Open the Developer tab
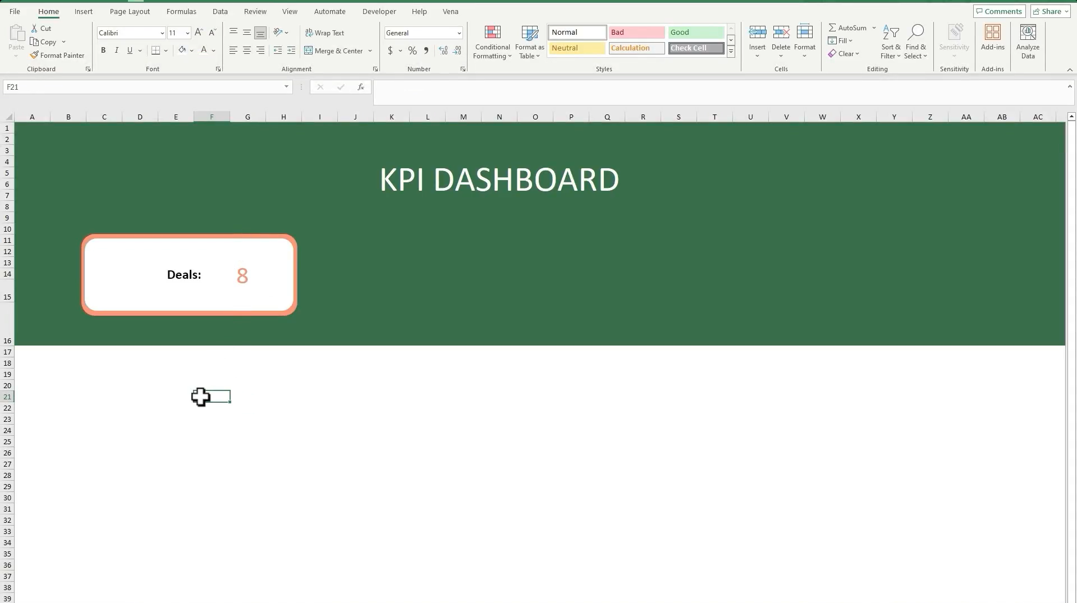The width and height of the screenshot is (1077, 603). [379, 11]
